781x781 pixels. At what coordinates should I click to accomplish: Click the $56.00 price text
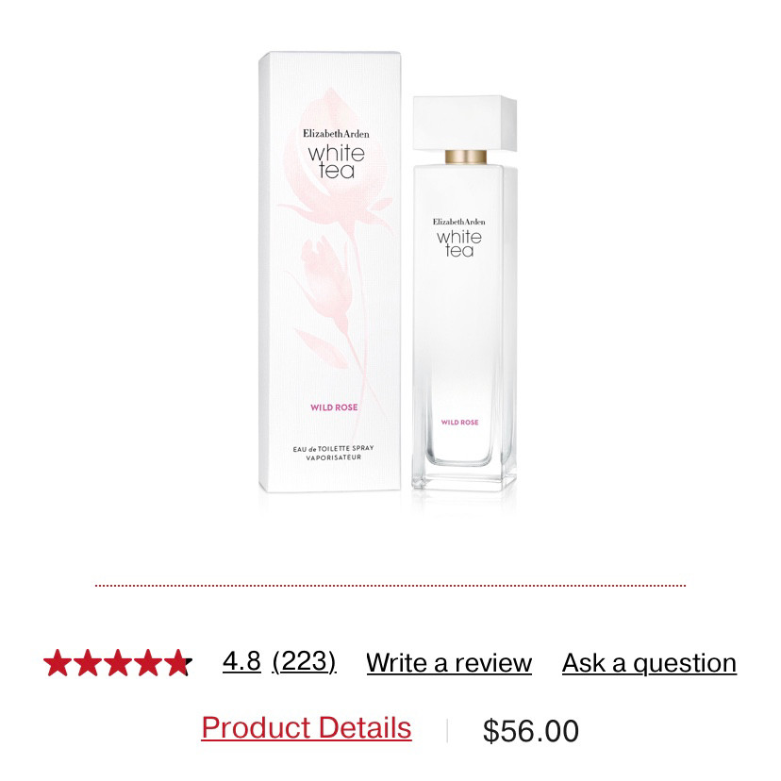530,731
